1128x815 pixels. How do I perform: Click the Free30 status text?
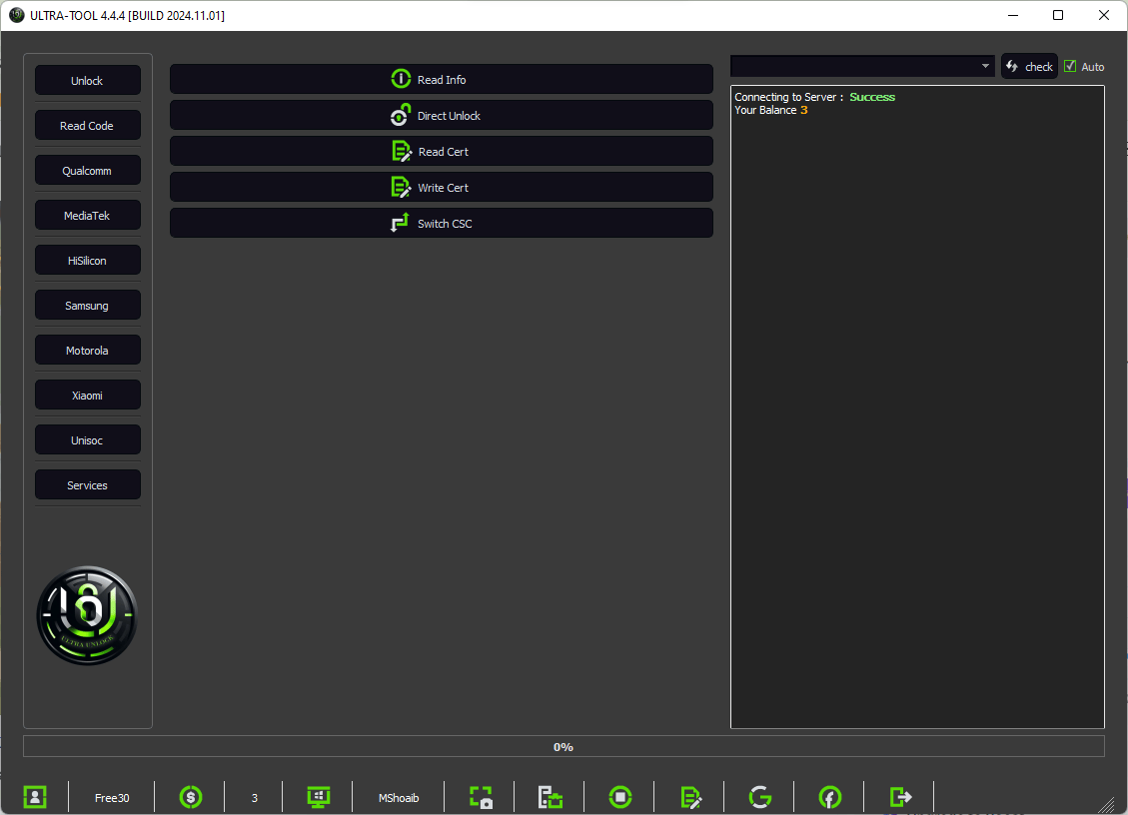[112, 798]
